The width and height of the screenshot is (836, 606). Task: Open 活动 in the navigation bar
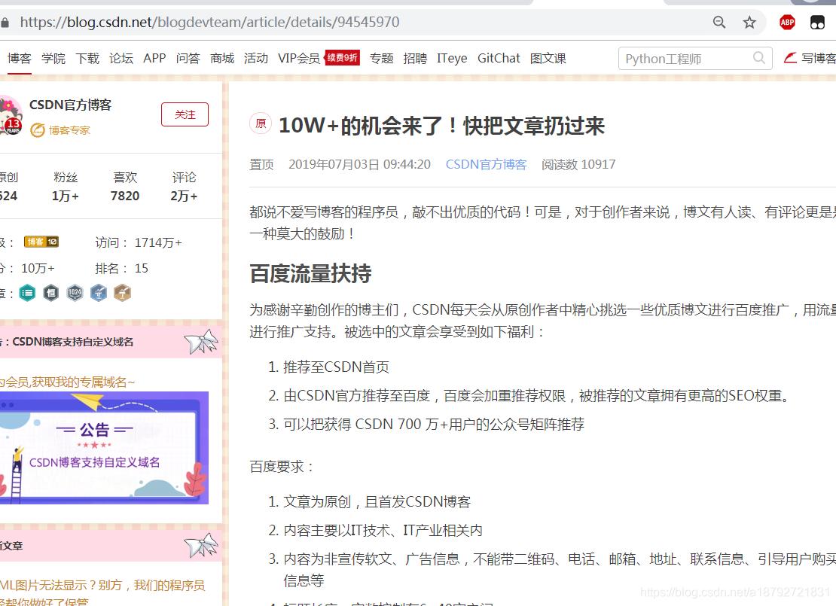click(256, 58)
